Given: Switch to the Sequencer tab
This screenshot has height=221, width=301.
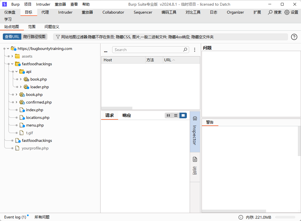Looking at the screenshot, I should tap(143, 12).
